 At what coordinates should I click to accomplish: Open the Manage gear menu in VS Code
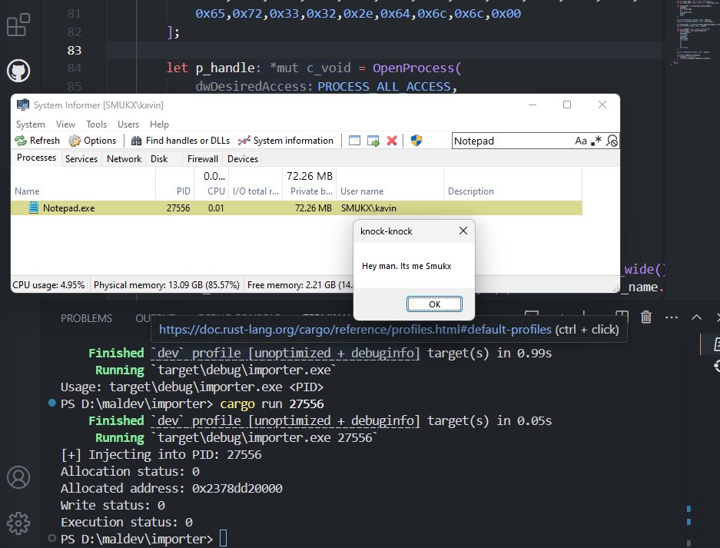click(18, 523)
